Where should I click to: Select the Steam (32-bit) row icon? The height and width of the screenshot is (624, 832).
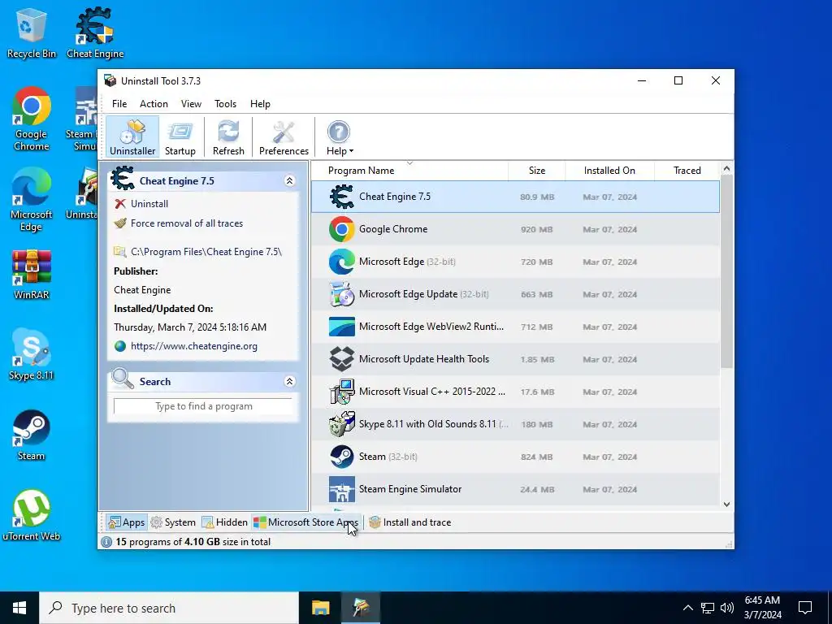click(x=342, y=457)
